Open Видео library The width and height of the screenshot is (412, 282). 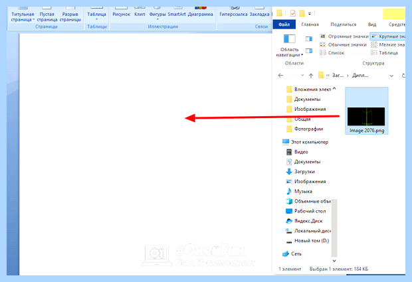tap(297, 152)
